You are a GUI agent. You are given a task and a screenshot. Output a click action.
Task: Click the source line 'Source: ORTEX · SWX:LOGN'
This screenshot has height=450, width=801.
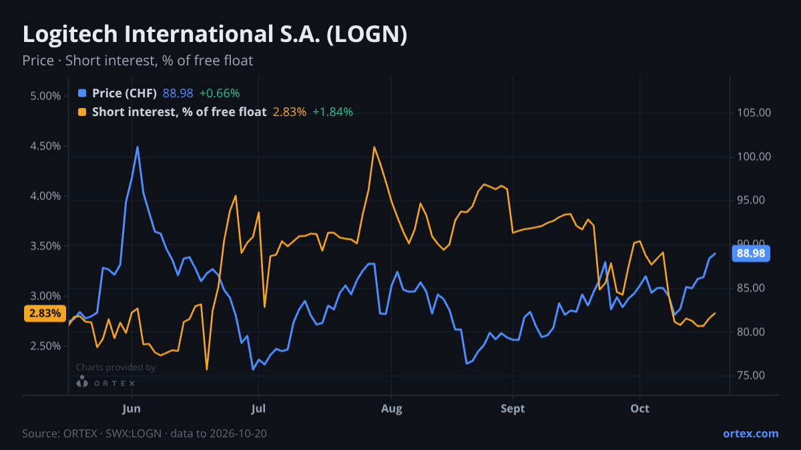click(92, 433)
